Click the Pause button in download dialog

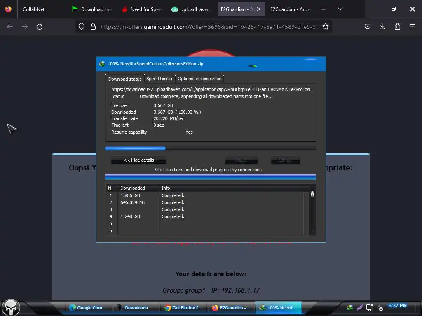tap(241, 160)
